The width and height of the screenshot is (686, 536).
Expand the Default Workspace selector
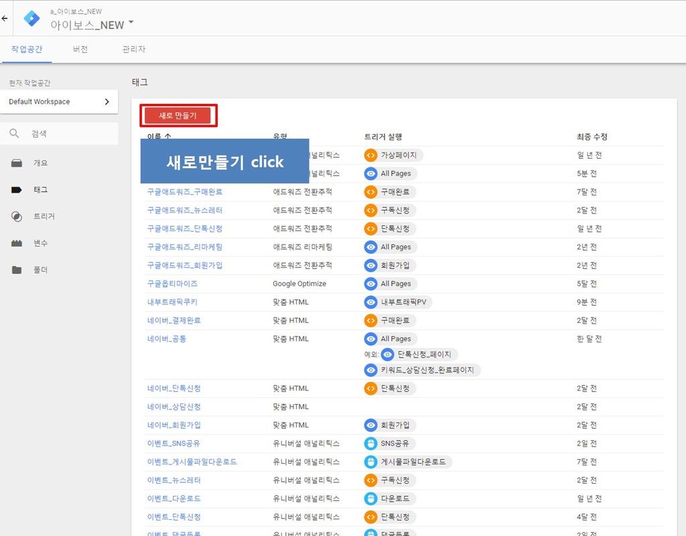point(59,102)
